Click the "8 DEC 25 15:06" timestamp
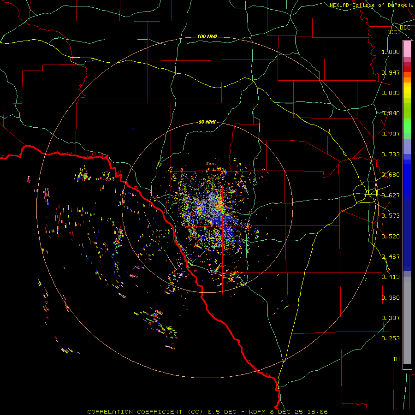Image resolution: width=415 pixels, height=415 pixels. point(299,412)
